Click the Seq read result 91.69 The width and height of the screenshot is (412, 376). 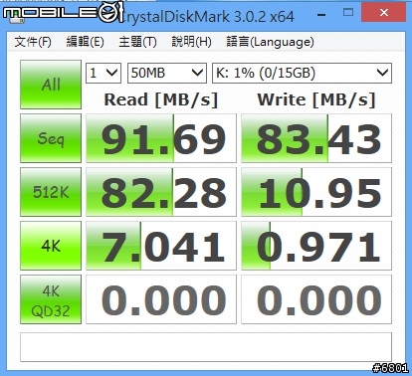[x=161, y=138]
